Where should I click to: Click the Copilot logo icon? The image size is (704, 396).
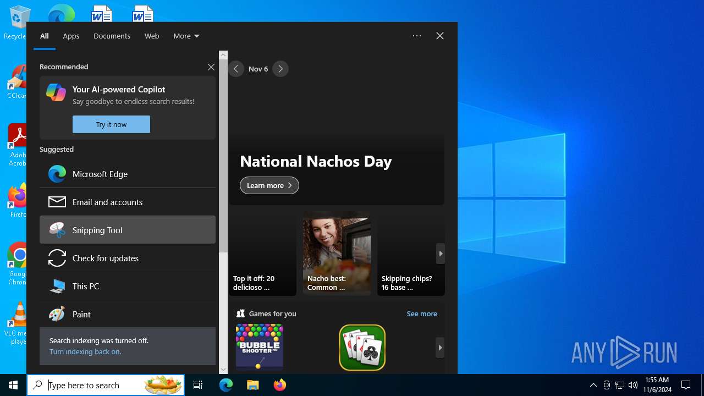(56, 92)
